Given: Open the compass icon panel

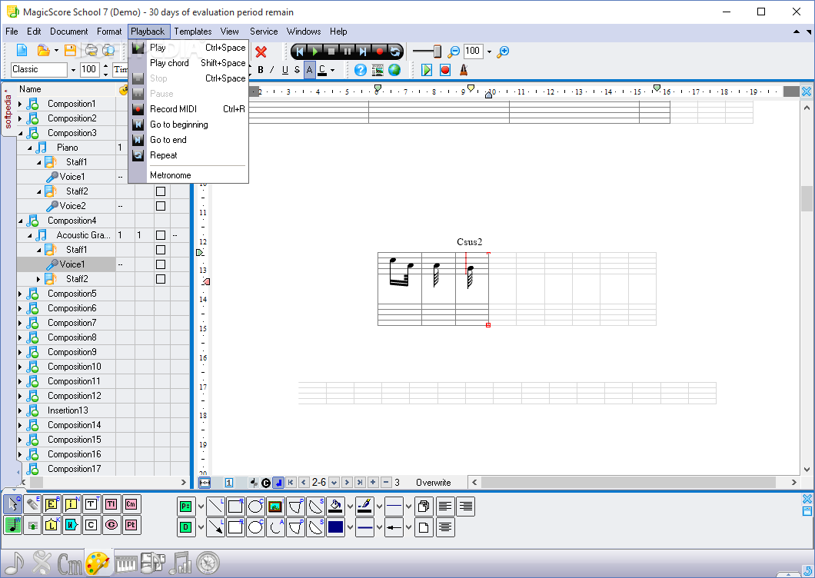Looking at the screenshot, I should [x=208, y=563].
